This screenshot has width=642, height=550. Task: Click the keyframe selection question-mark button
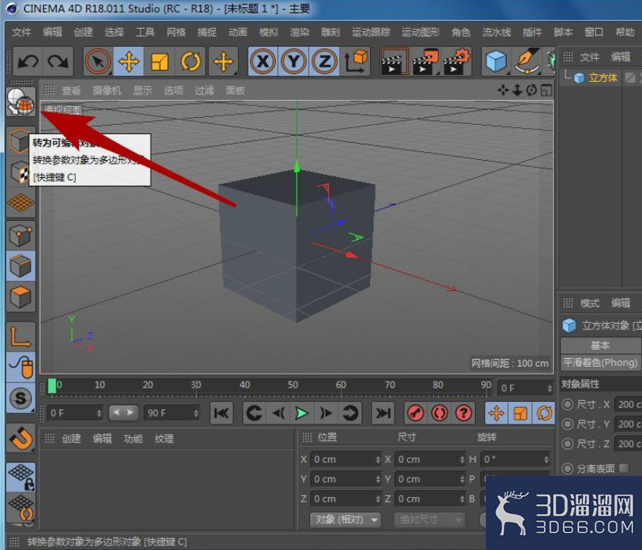pyautogui.click(x=463, y=413)
